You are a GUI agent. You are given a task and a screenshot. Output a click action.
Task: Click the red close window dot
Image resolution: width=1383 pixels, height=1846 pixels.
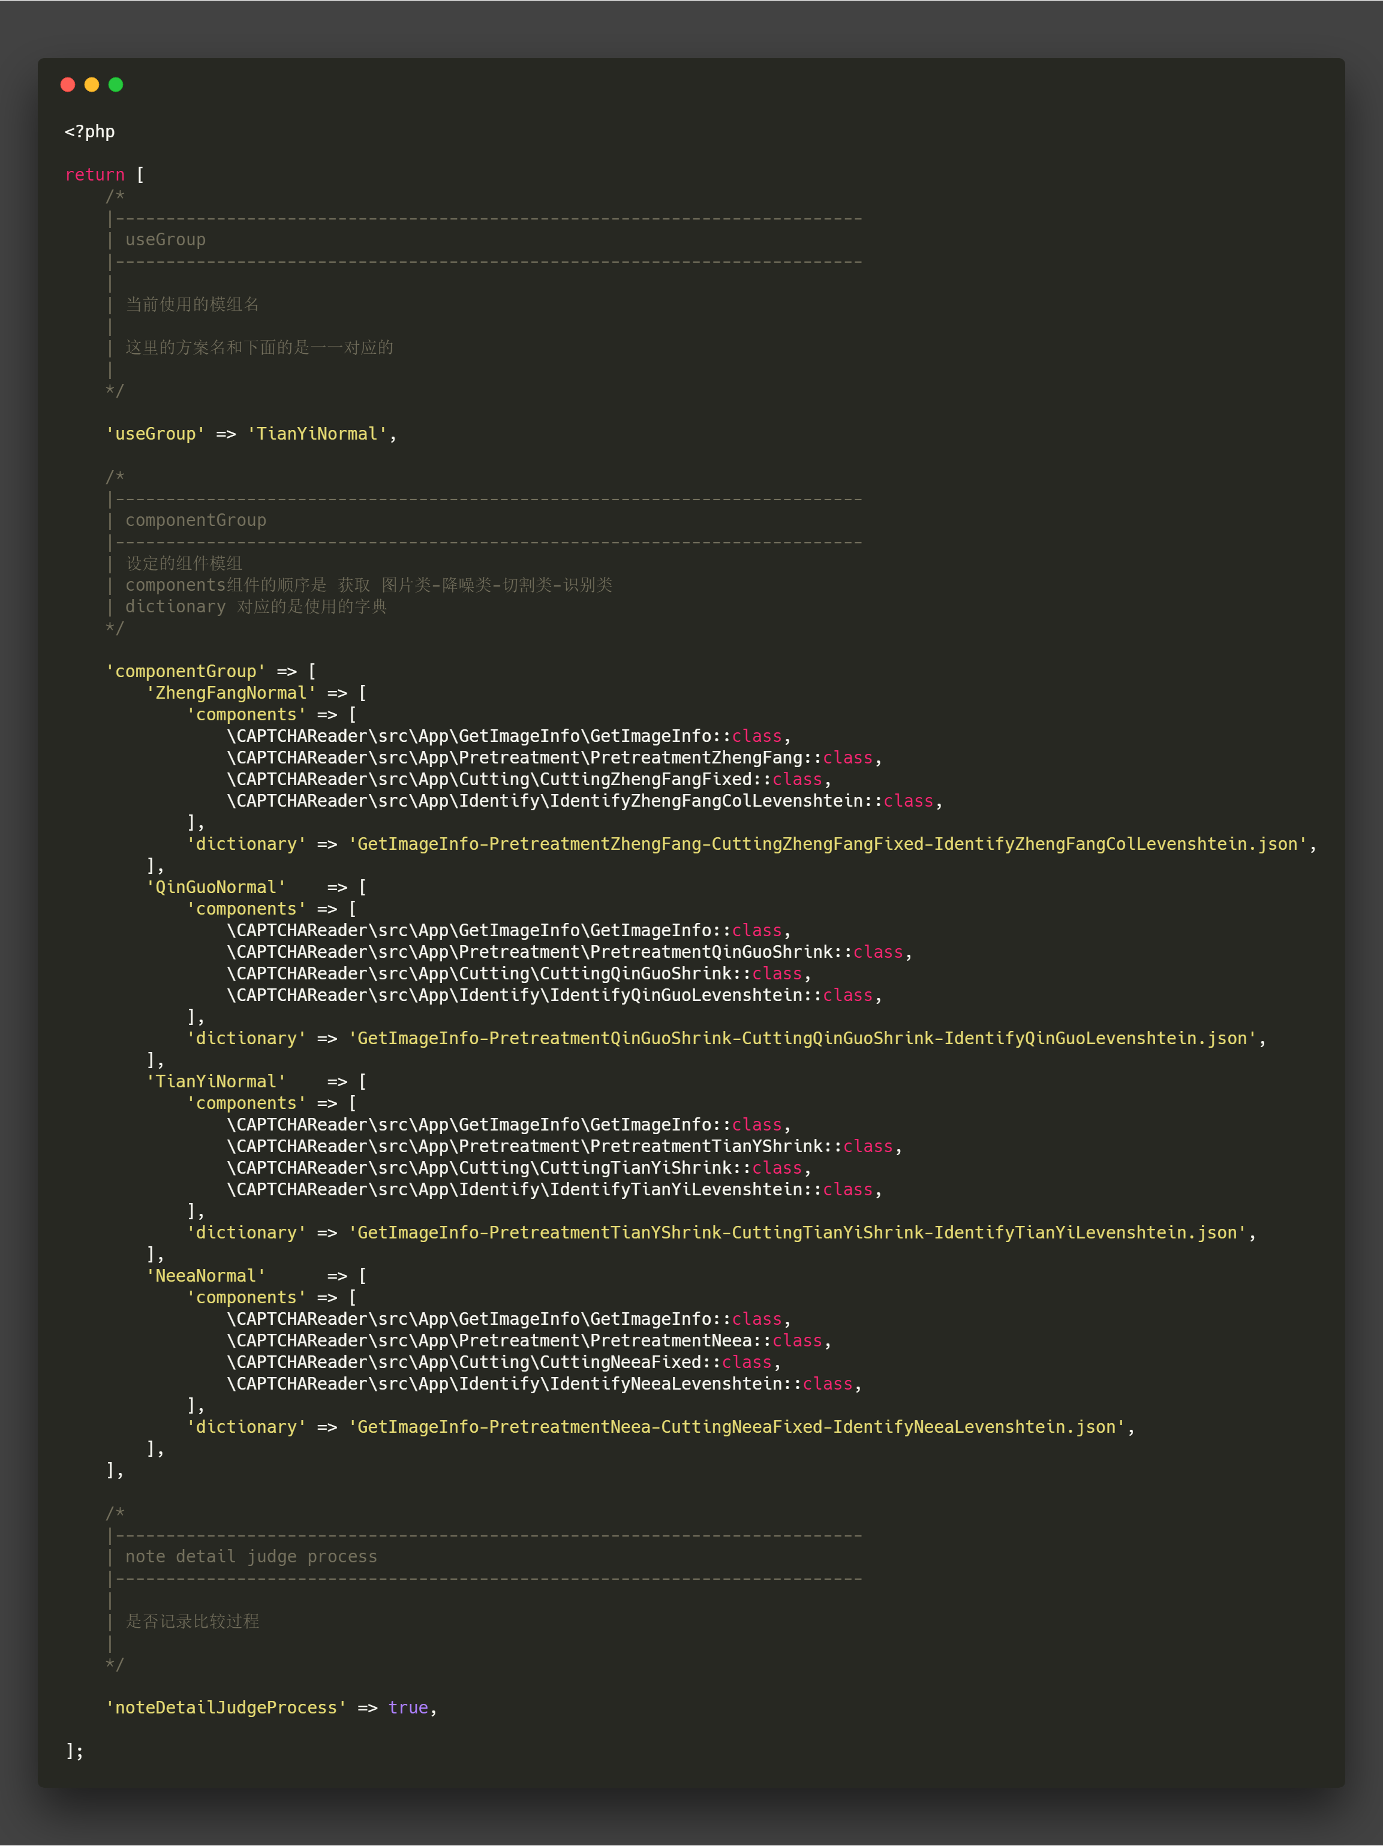68,85
